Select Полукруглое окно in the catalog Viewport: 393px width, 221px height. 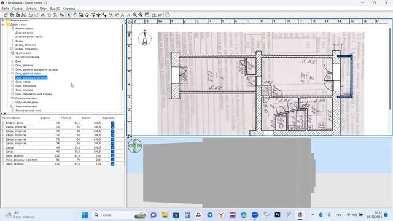click(x=26, y=98)
